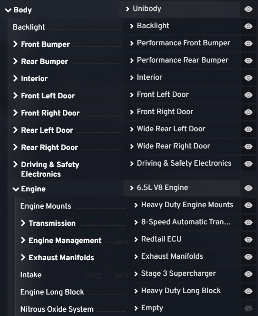Hide the Unibody part via eye icon
Screen dimensions: 258x316
coord(248,9)
